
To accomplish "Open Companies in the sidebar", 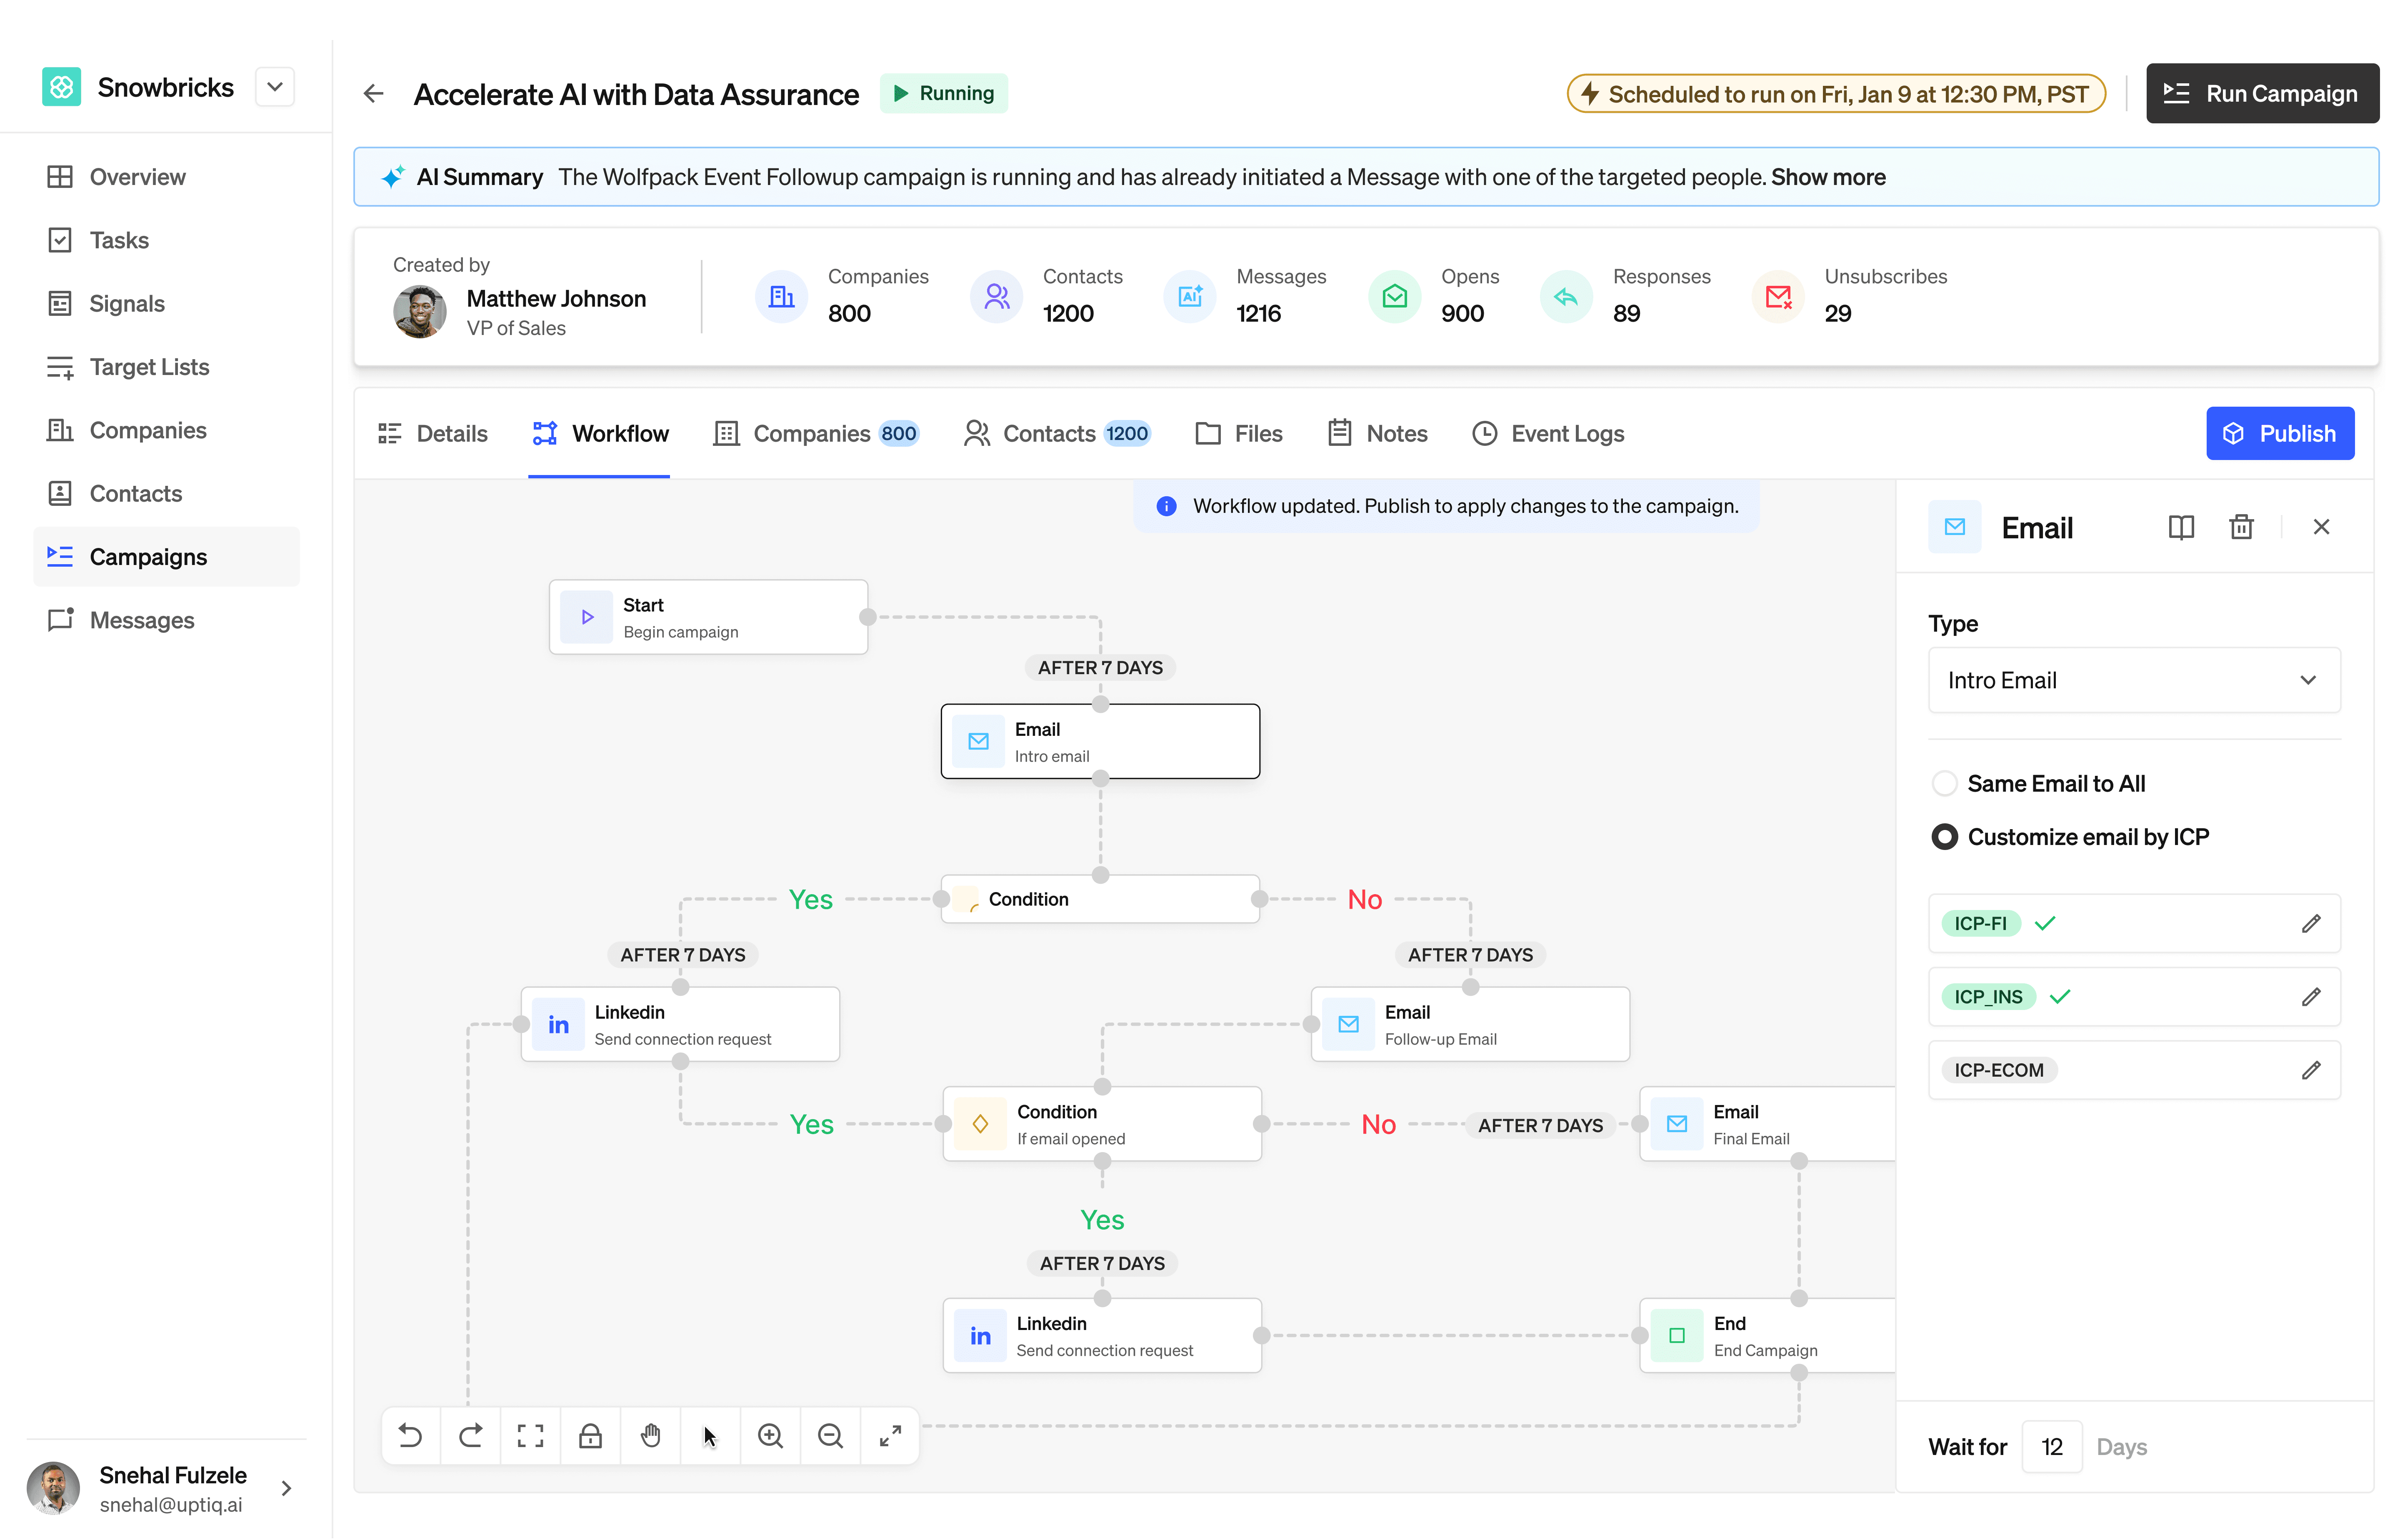I will click(x=166, y=430).
